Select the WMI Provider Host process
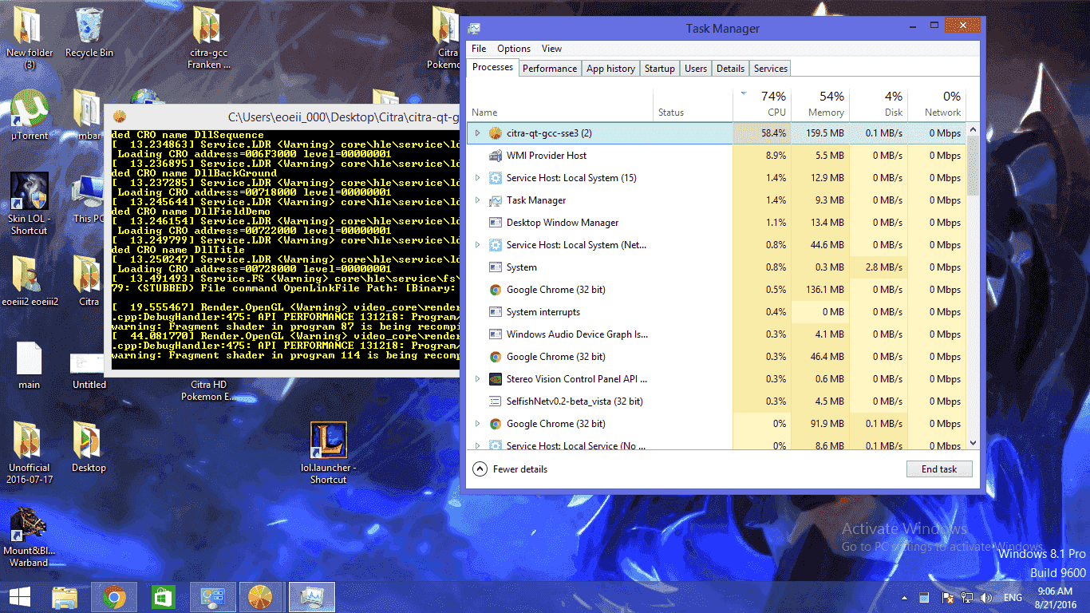Viewport: 1090px width, 613px height. click(x=717, y=156)
